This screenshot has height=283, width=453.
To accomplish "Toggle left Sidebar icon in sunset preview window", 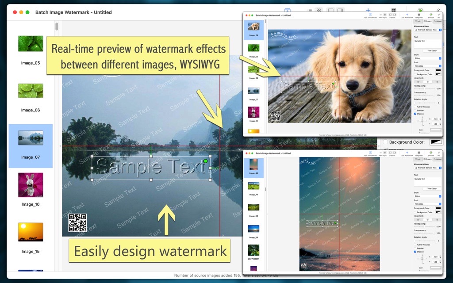I will 390,153.
